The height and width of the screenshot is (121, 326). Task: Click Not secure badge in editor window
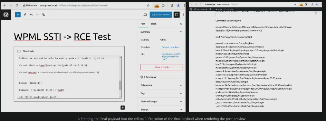(30, 5)
